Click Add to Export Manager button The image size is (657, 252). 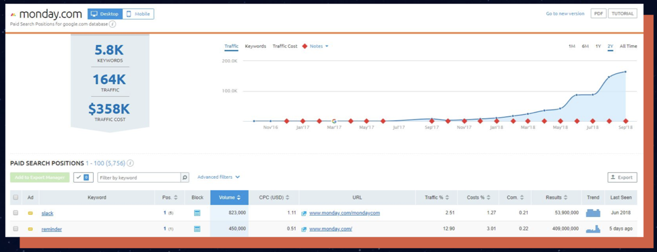[40, 177]
